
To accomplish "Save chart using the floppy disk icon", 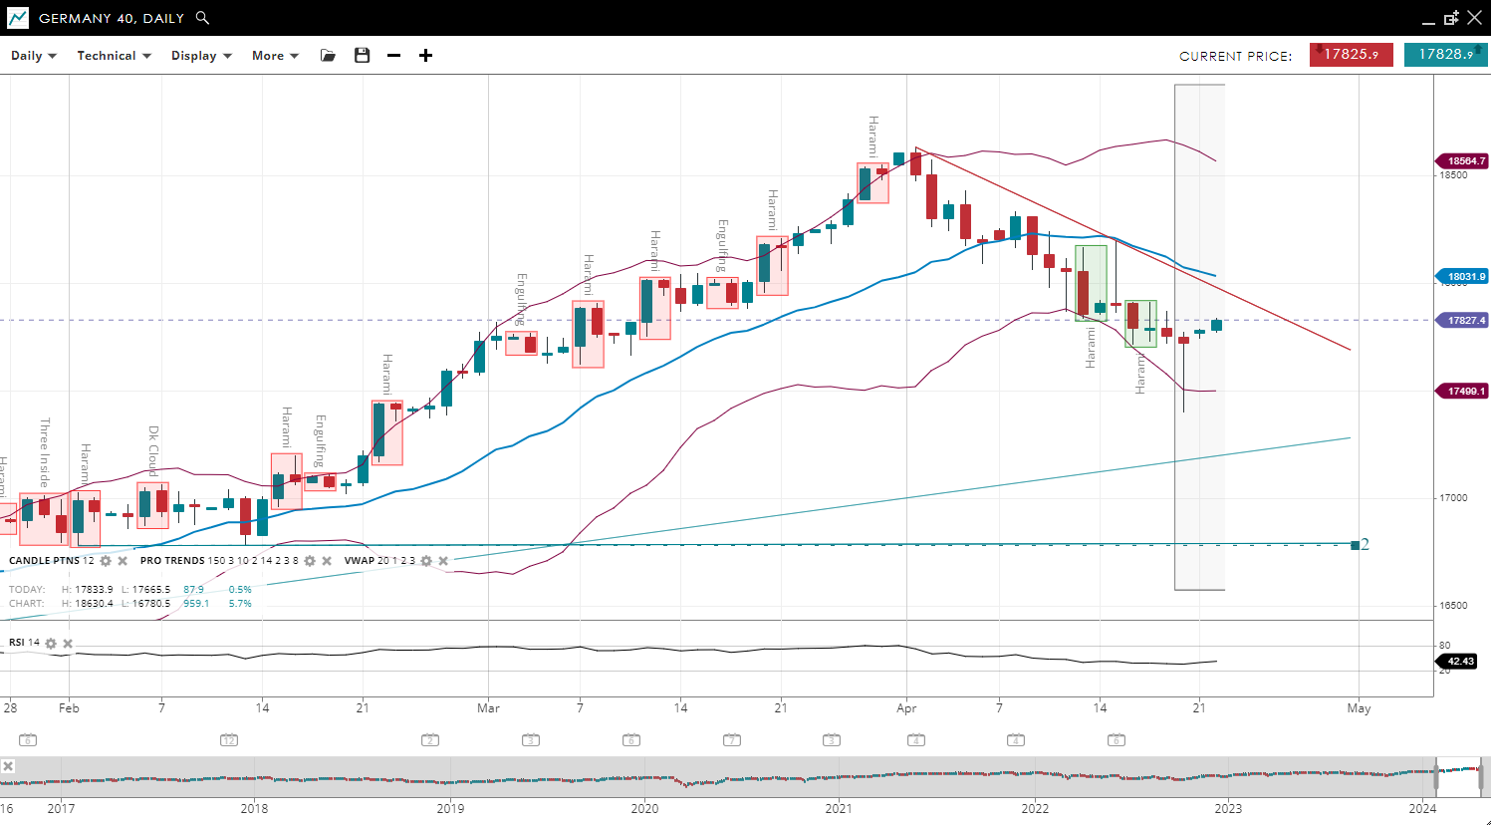I will click(x=363, y=56).
